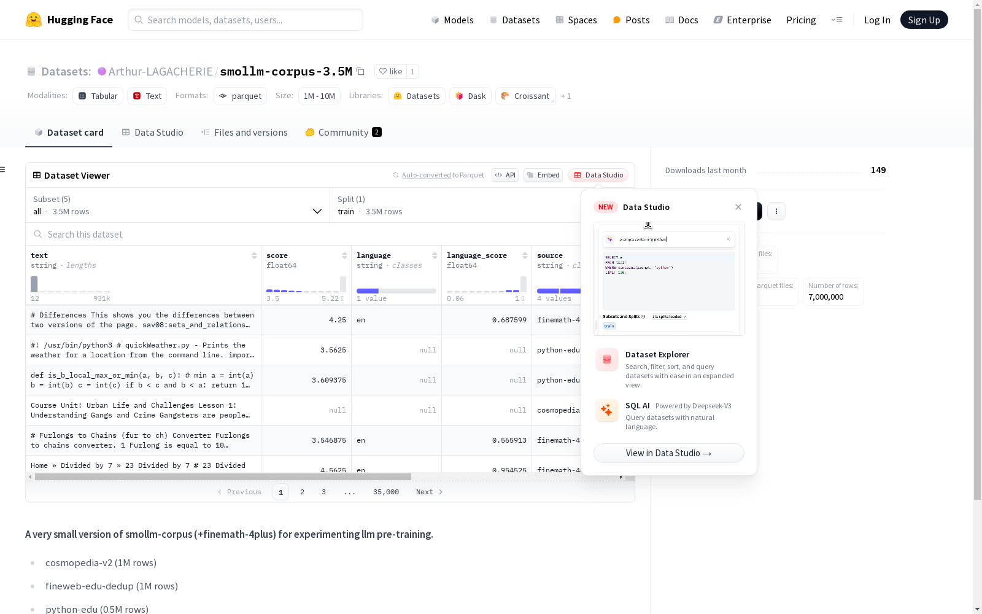The width and height of the screenshot is (982, 614).
Task: Go to Spaces in the top navigation
Action: tap(576, 20)
